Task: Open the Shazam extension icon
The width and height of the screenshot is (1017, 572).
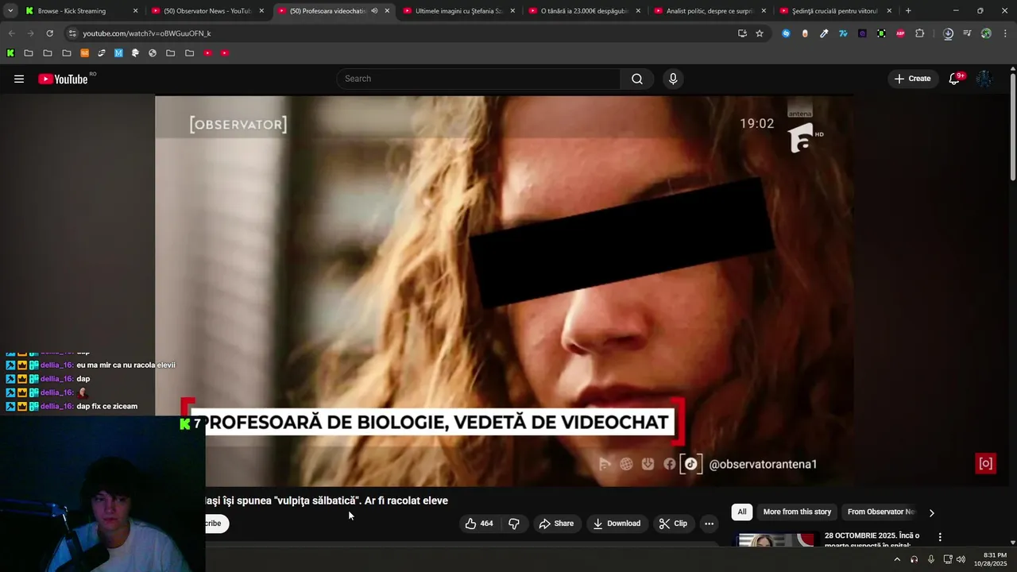Action: pos(786,33)
